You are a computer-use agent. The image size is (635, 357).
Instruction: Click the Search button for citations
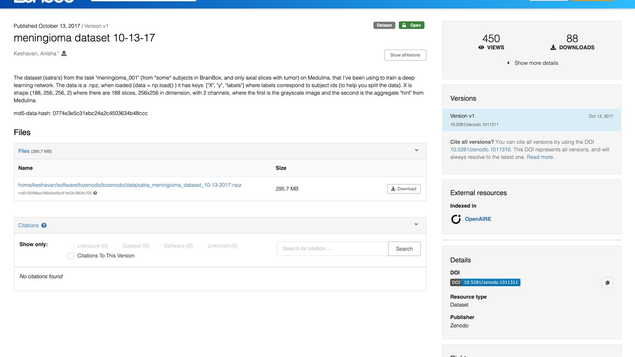pos(404,249)
